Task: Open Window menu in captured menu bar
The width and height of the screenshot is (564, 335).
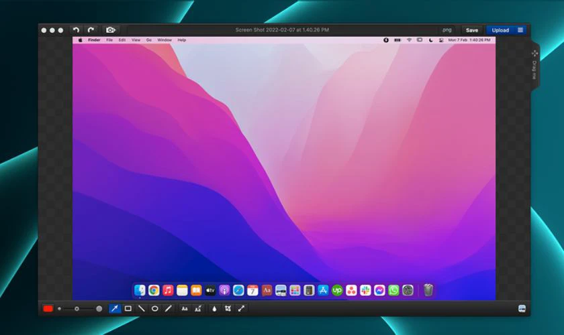Action: point(164,40)
